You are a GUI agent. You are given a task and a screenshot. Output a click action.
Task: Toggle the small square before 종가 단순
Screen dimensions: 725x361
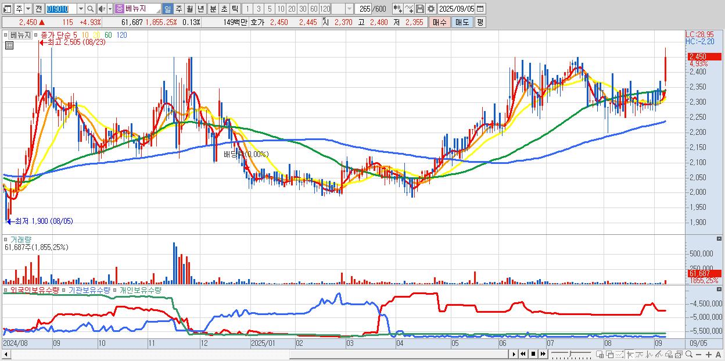point(37,35)
